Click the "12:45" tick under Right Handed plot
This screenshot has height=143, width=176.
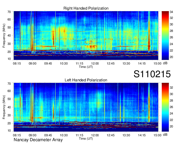coord(111,63)
